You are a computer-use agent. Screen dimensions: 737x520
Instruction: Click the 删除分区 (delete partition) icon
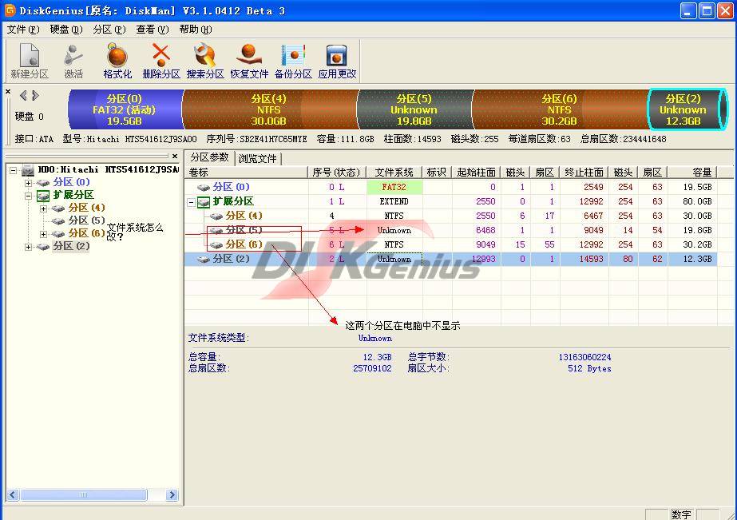161,61
